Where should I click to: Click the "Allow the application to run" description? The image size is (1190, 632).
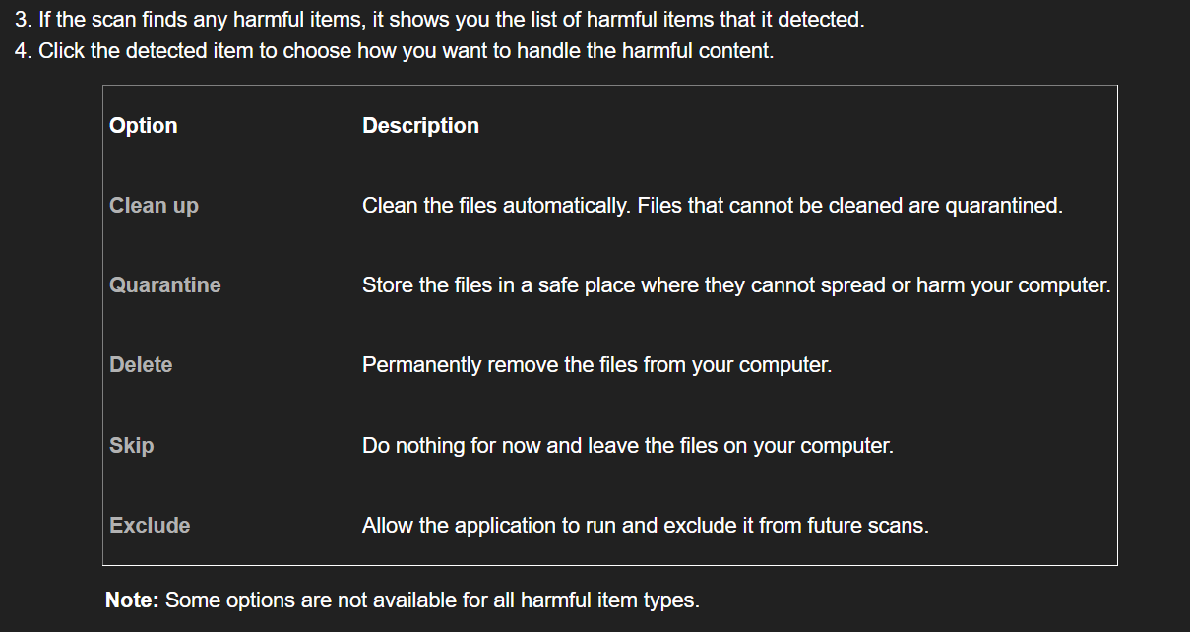(x=646, y=525)
